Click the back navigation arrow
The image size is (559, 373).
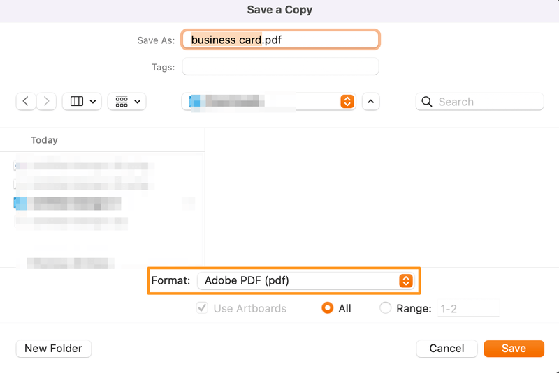pyautogui.click(x=26, y=102)
